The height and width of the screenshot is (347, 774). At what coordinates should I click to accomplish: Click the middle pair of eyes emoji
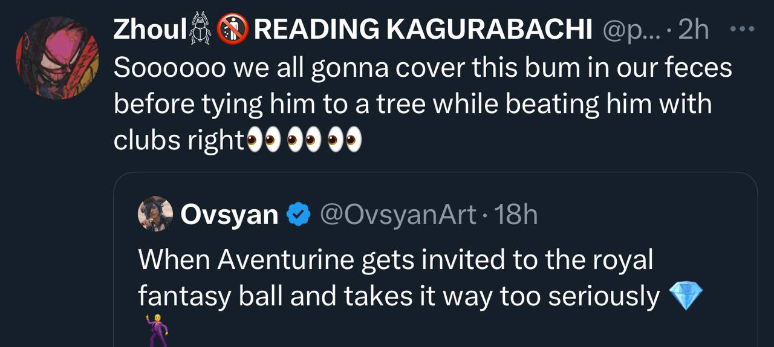pos(304,140)
